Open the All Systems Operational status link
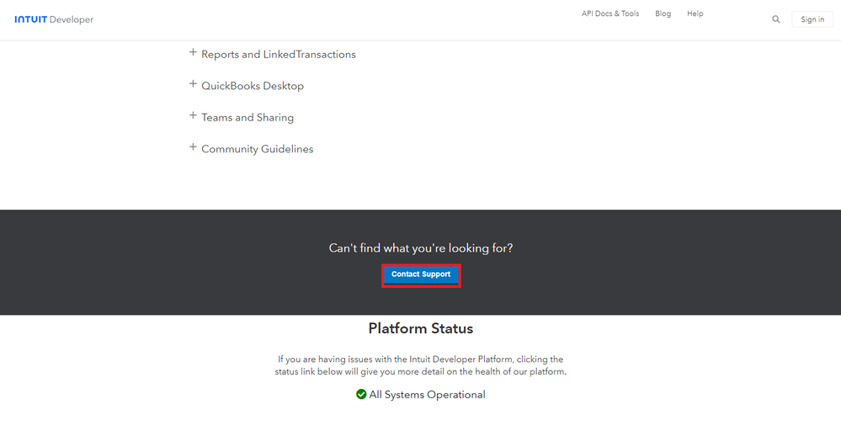Viewport: 841px width, 442px height. pos(427,395)
